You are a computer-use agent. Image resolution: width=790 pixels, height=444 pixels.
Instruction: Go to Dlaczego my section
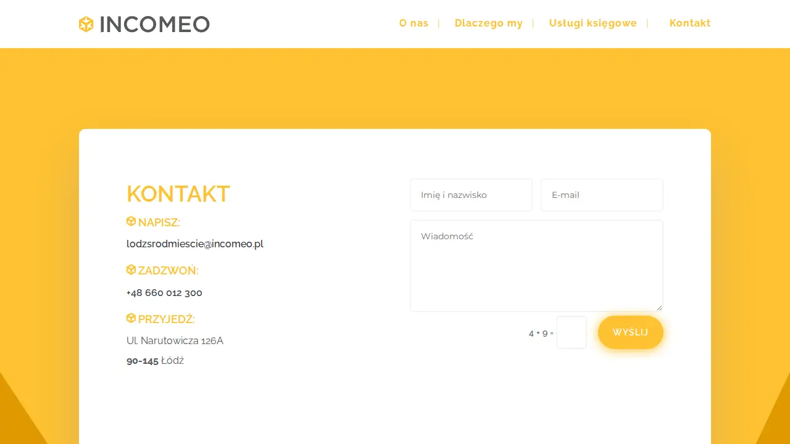pyautogui.click(x=489, y=23)
